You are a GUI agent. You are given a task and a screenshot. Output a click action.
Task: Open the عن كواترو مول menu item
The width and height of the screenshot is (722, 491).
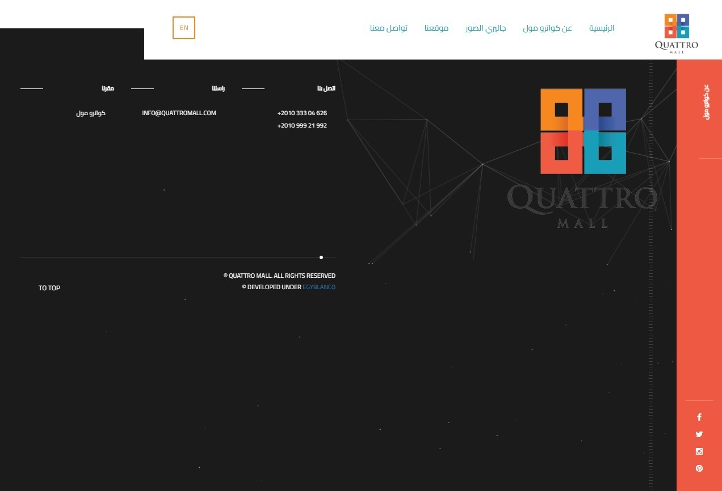(x=547, y=28)
